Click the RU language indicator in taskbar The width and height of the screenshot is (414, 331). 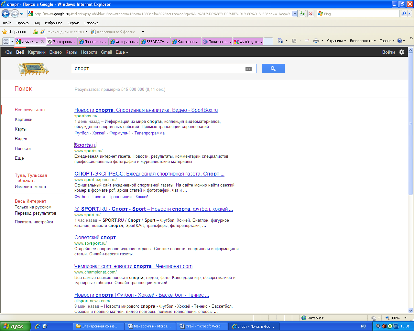tap(363, 326)
